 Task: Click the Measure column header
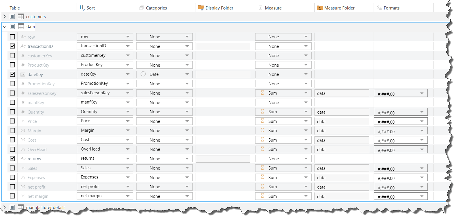click(x=273, y=8)
